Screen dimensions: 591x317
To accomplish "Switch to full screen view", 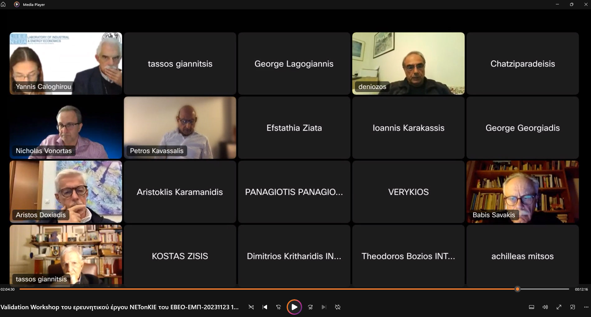I will pyautogui.click(x=559, y=307).
